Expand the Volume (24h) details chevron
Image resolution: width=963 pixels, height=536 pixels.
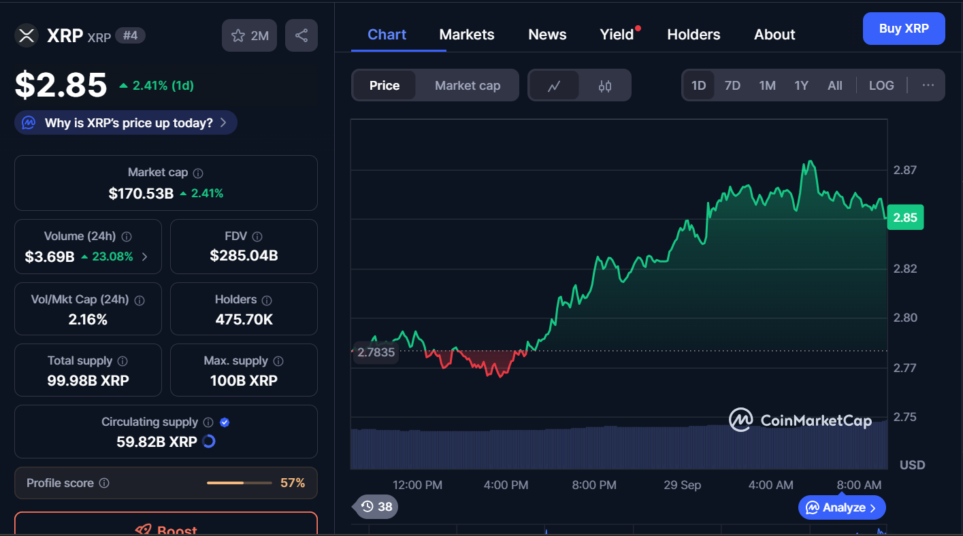[144, 257]
